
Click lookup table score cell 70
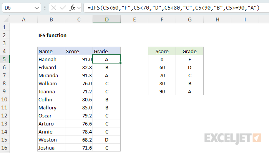(162, 75)
